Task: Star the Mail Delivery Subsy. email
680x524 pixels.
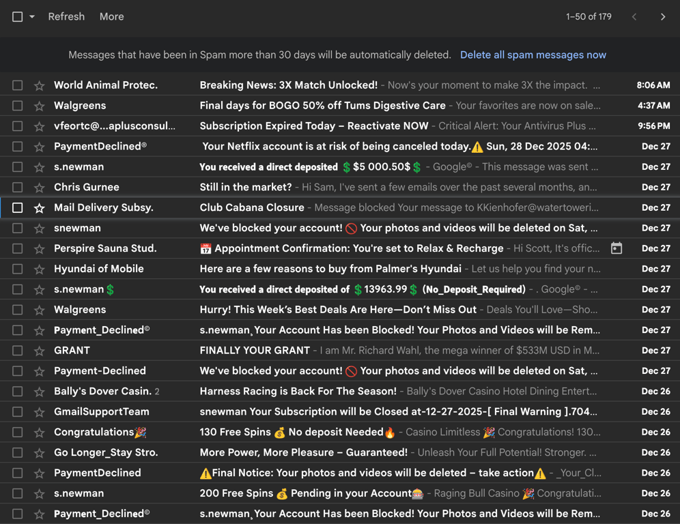Action: (40, 208)
